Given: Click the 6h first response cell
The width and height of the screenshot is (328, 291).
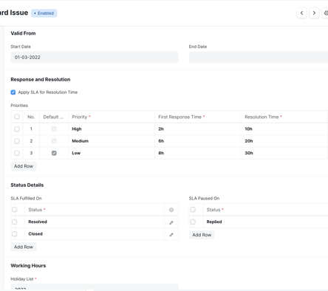Looking at the screenshot, I should tap(198, 141).
